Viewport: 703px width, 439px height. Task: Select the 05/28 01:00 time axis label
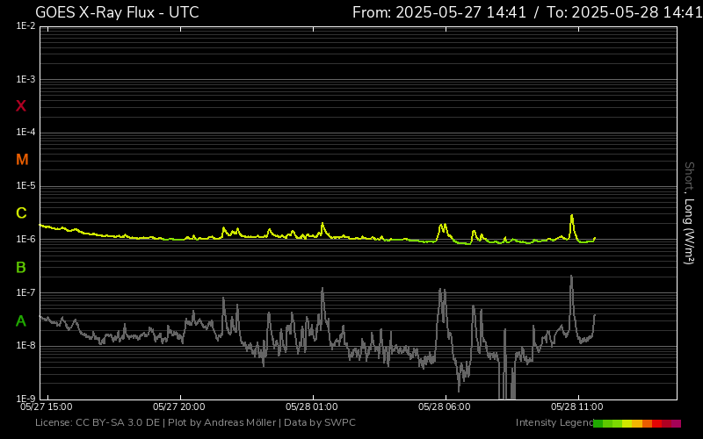point(311,407)
